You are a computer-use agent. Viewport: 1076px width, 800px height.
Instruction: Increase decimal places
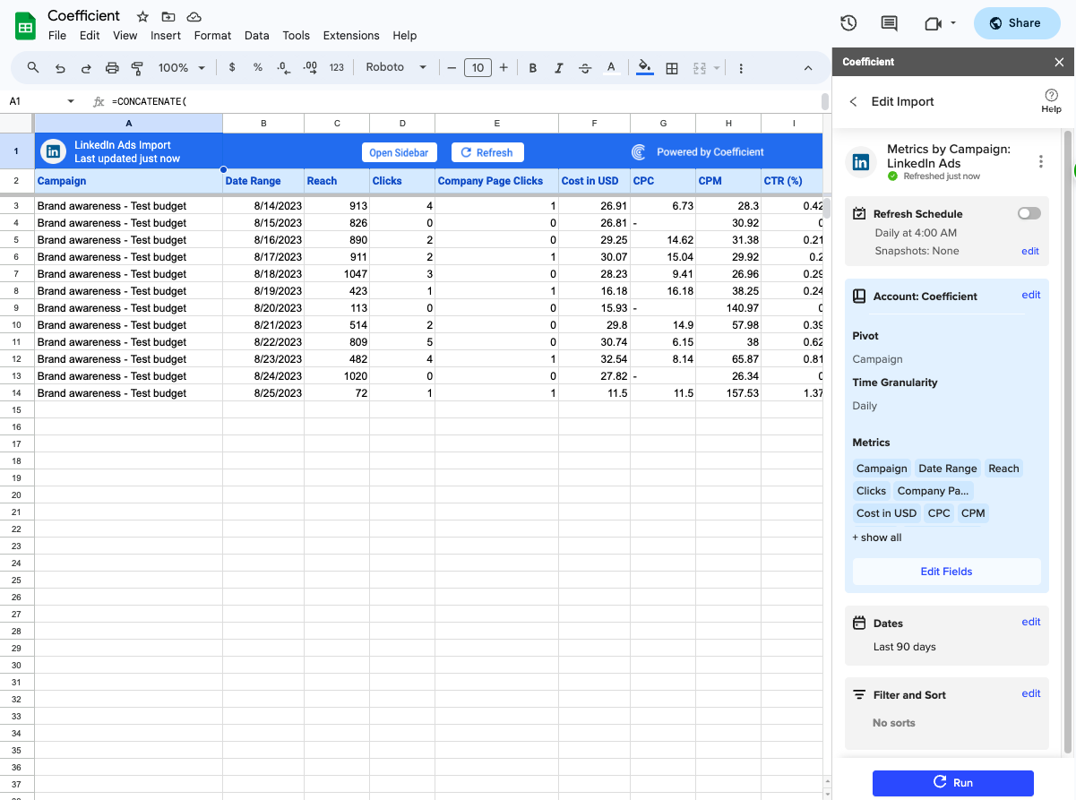click(x=310, y=67)
